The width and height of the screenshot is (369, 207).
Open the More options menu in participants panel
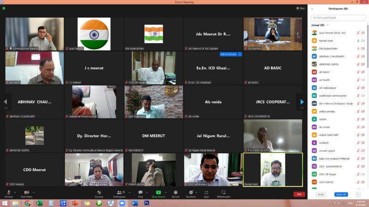pyautogui.click(x=358, y=195)
